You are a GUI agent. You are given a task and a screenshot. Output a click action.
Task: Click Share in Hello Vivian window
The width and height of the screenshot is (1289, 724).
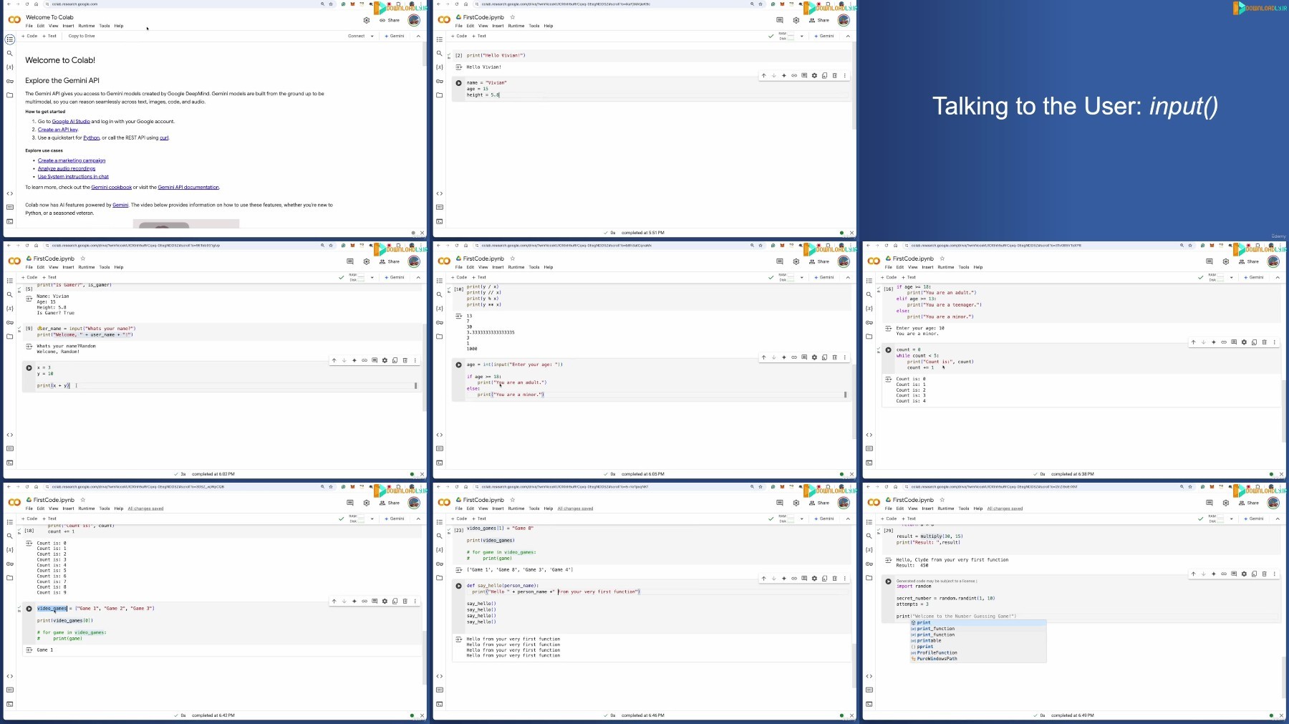(819, 20)
